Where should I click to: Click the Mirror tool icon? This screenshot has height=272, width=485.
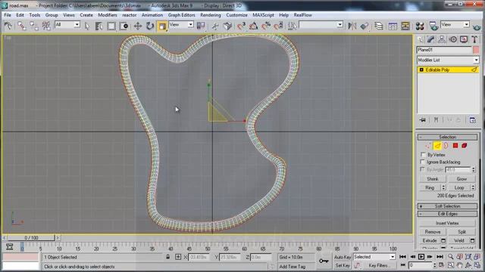coord(352,26)
